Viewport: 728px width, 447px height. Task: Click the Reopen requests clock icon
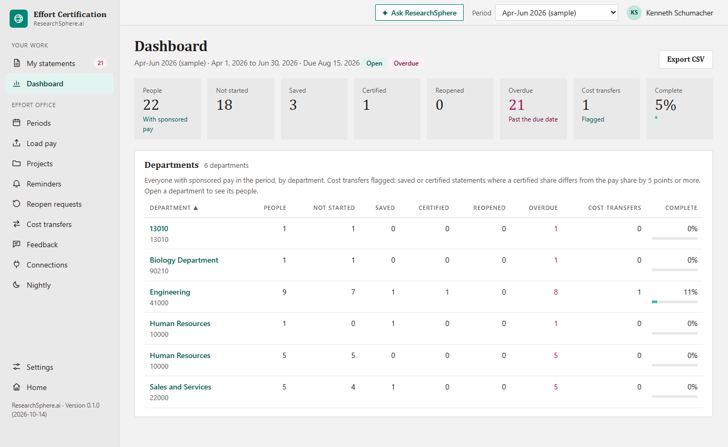pyautogui.click(x=17, y=204)
